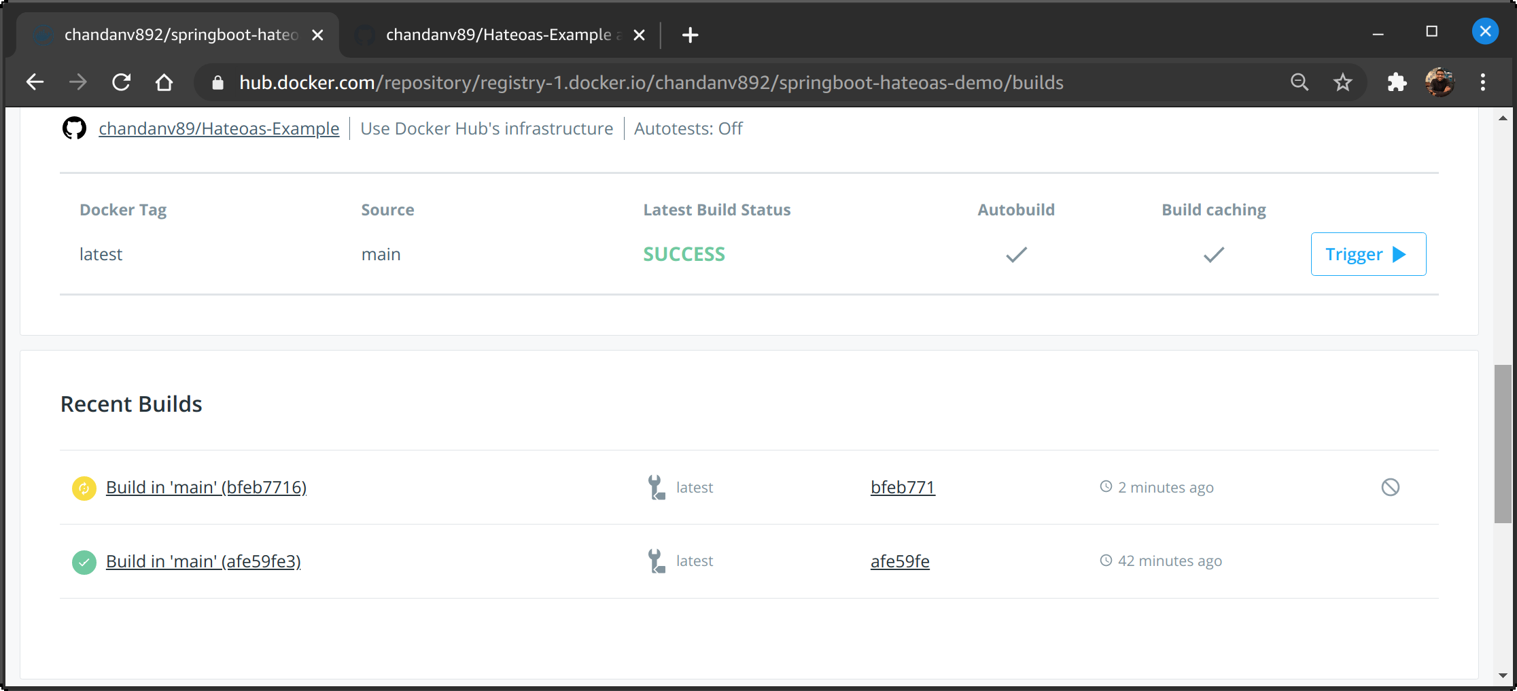Viewport: 1517px width, 691px height.
Task: Click the page vertical scrollbar thumb
Action: click(x=1502, y=444)
